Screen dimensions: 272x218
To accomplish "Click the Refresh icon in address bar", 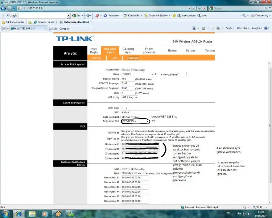I will tap(199, 8).
